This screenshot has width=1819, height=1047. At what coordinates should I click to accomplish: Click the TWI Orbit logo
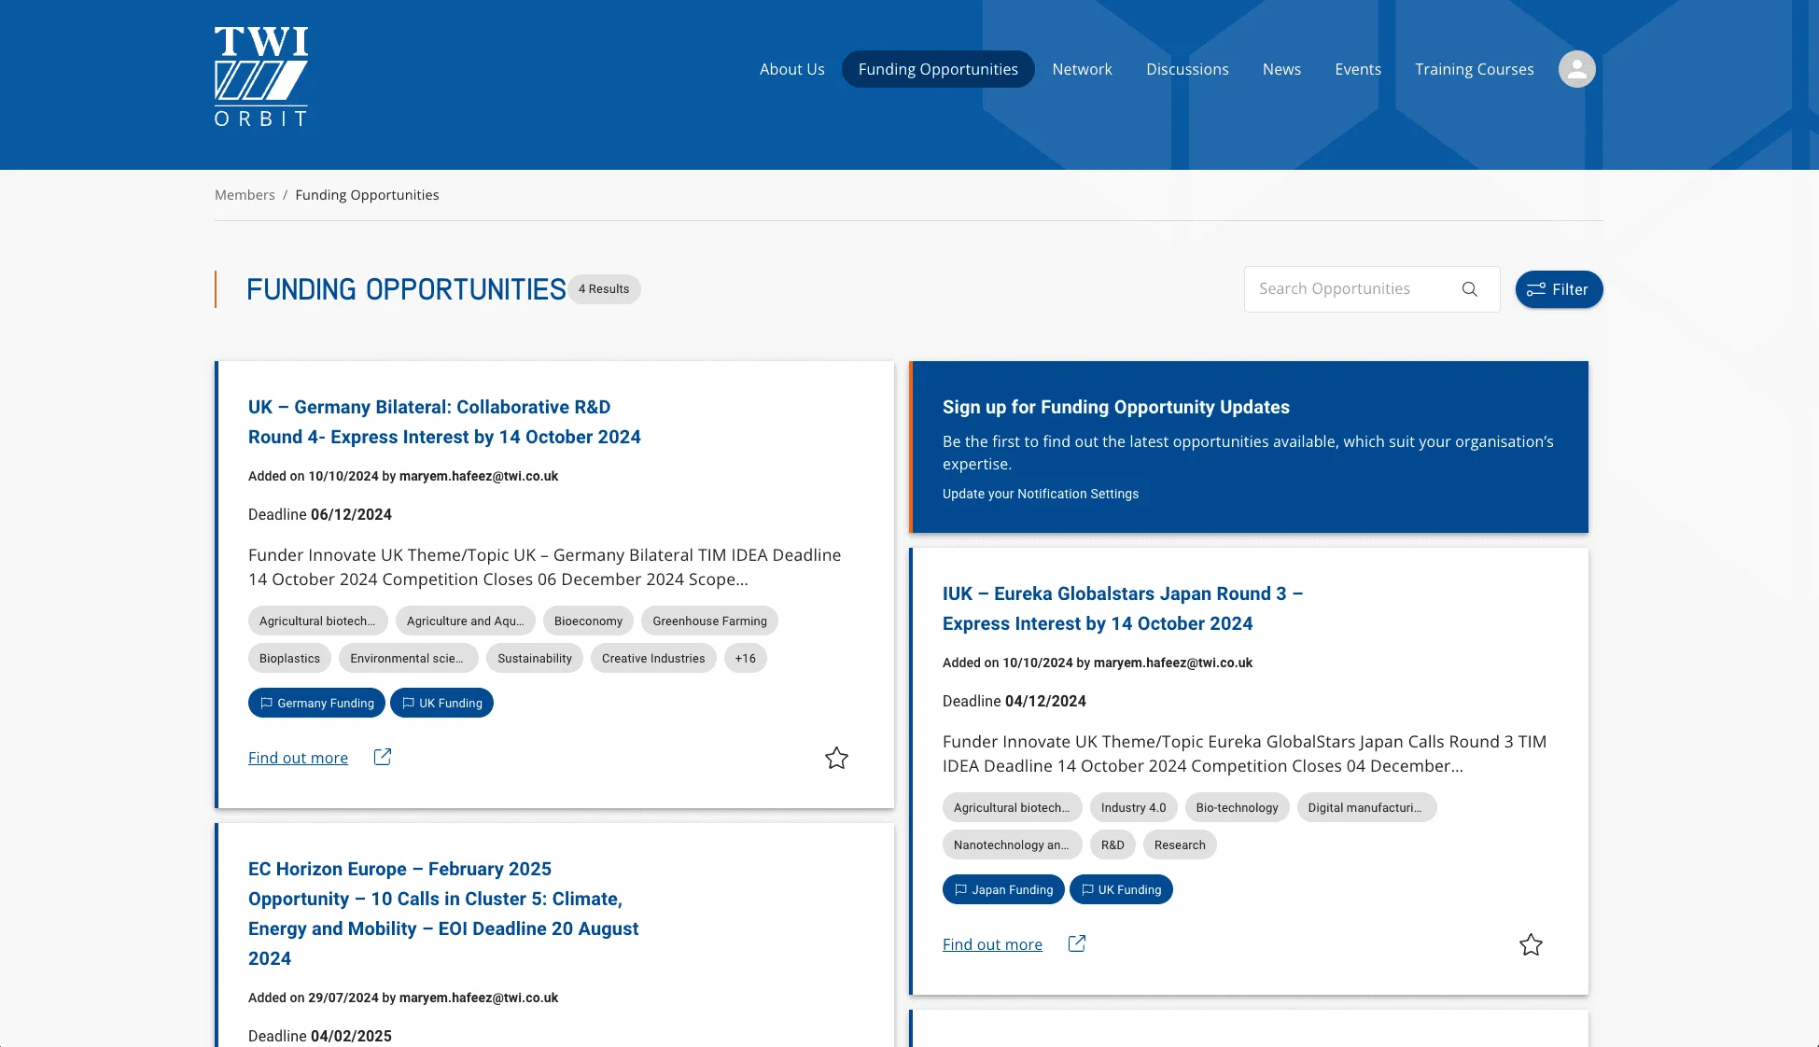[261, 77]
